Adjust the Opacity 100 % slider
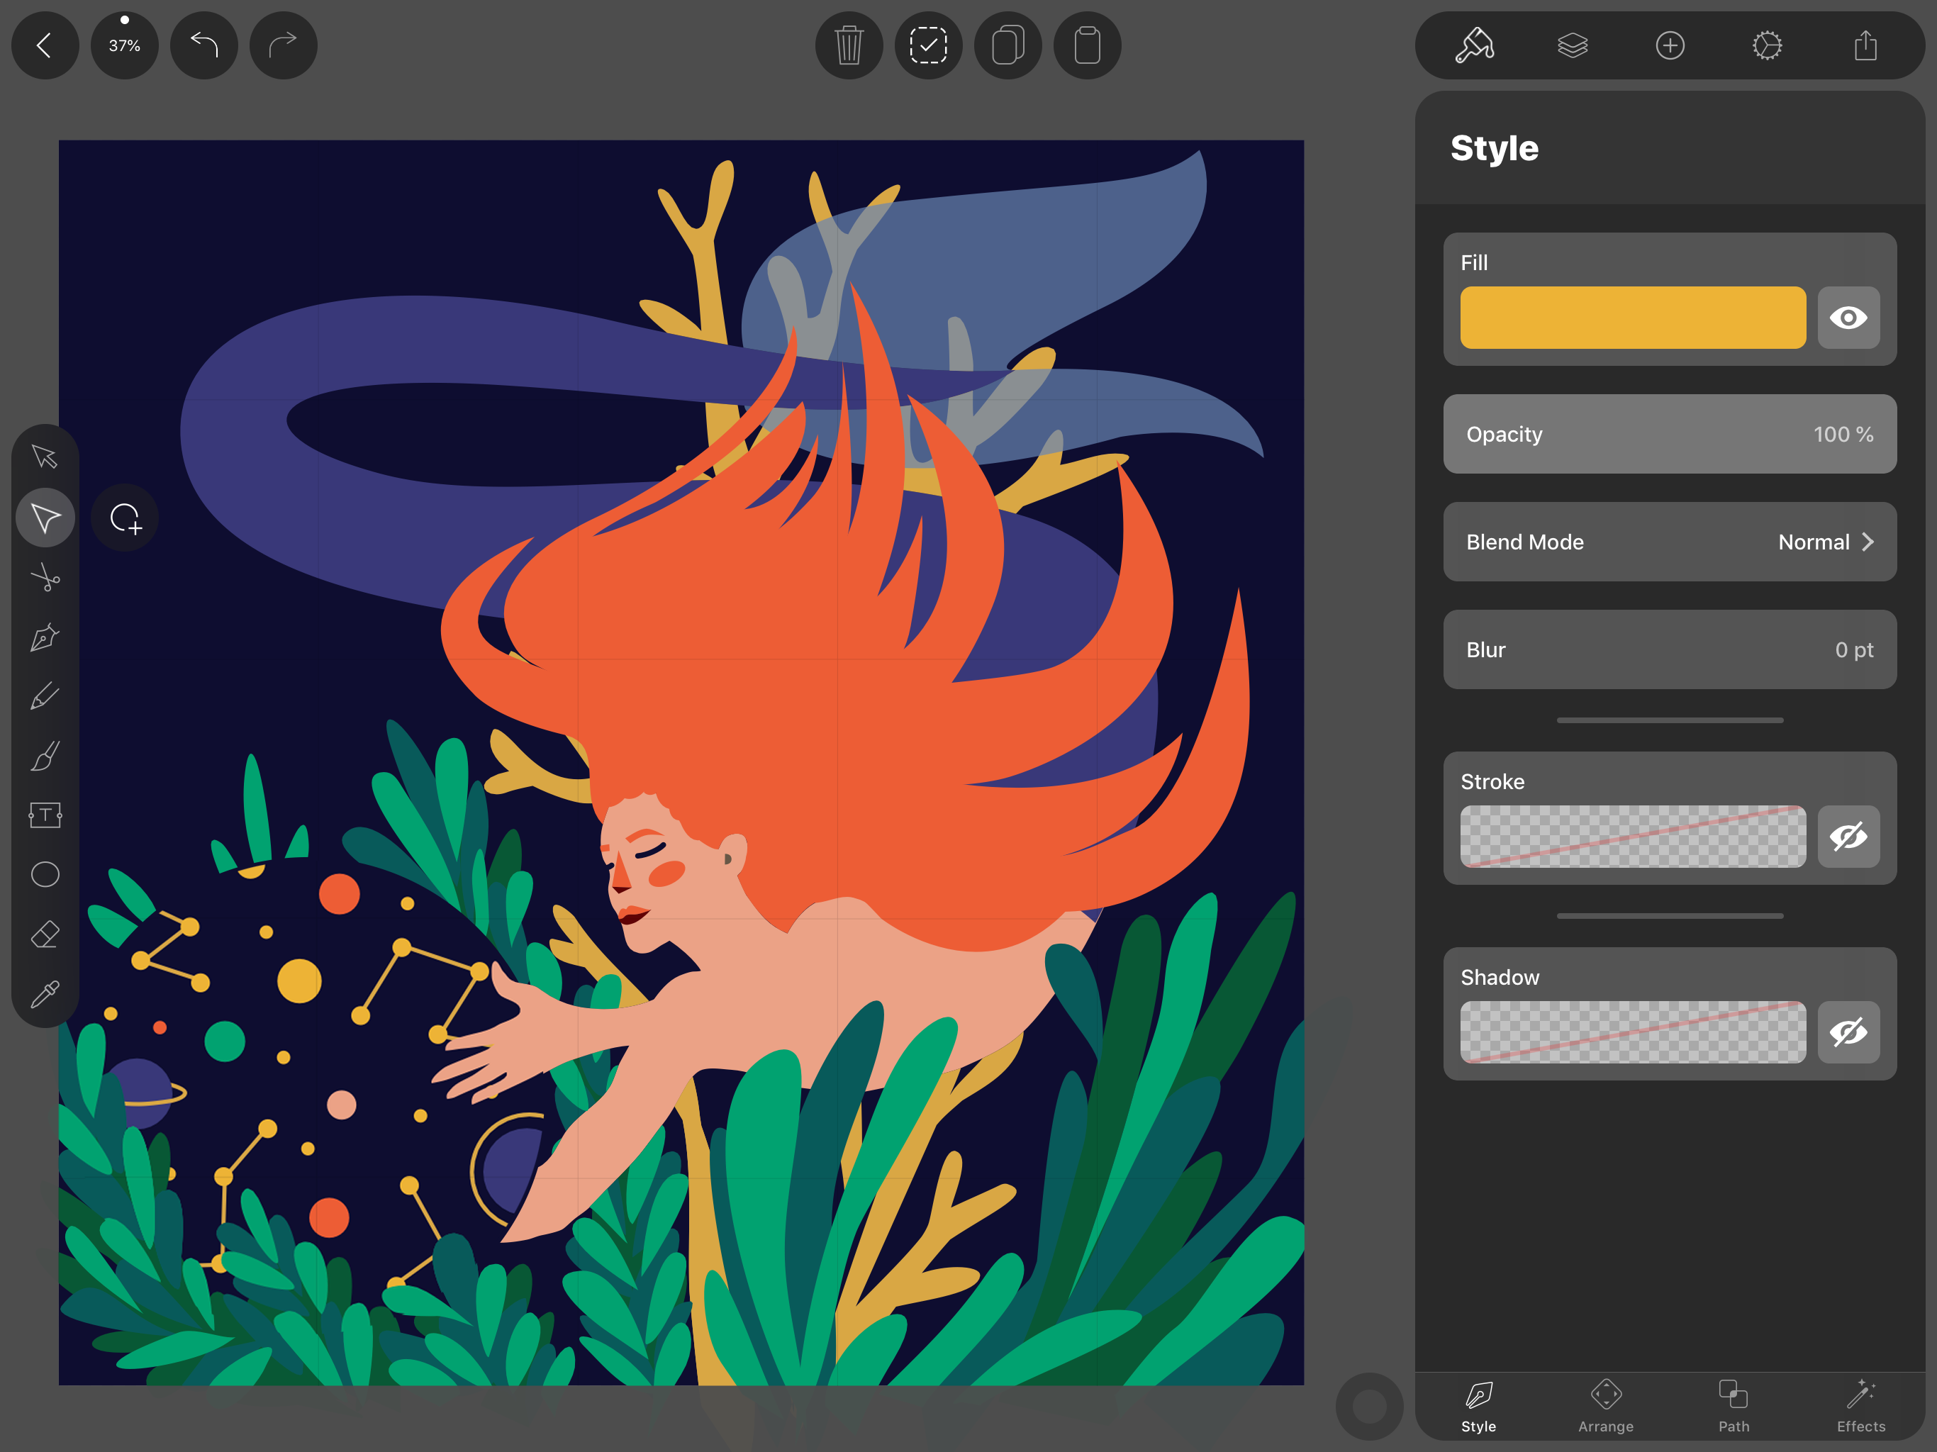1937x1452 pixels. tap(1670, 435)
